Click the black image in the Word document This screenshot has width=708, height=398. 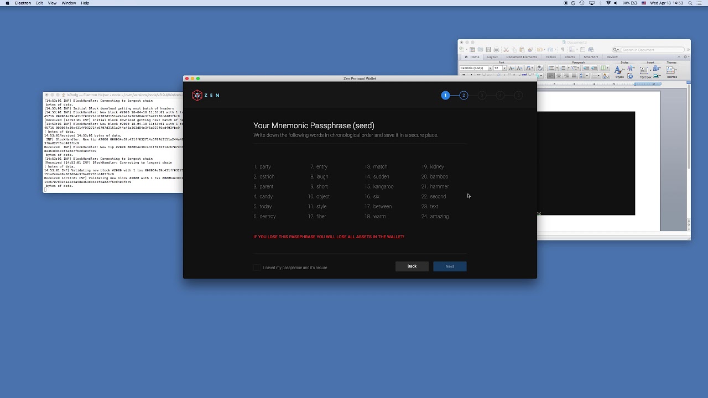point(586,163)
